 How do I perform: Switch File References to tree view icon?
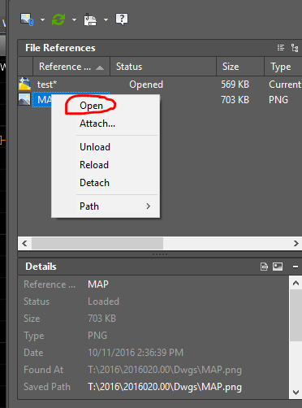[295, 48]
